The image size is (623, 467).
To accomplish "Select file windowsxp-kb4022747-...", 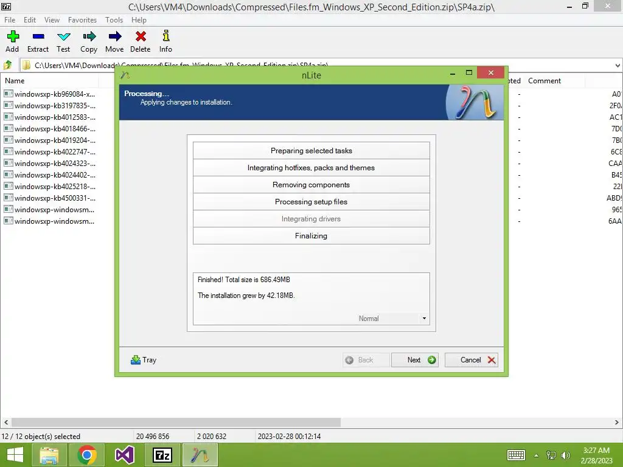I will 55,151.
